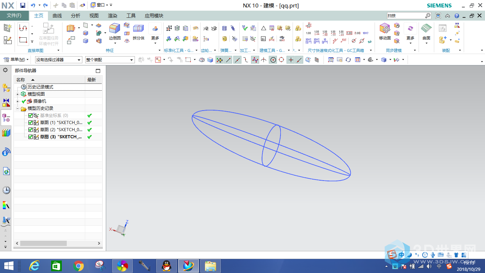Click the navigator horizontal scrollbar

[x=43, y=243]
